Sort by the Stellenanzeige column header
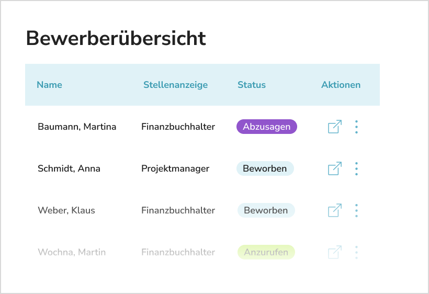Screen dimensions: 429x294 pos(175,85)
